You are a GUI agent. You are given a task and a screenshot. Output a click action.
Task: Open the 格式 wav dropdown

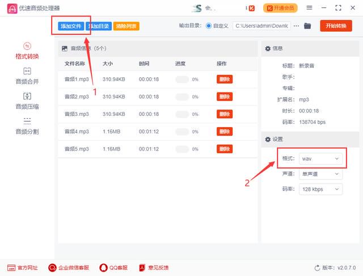click(x=320, y=159)
